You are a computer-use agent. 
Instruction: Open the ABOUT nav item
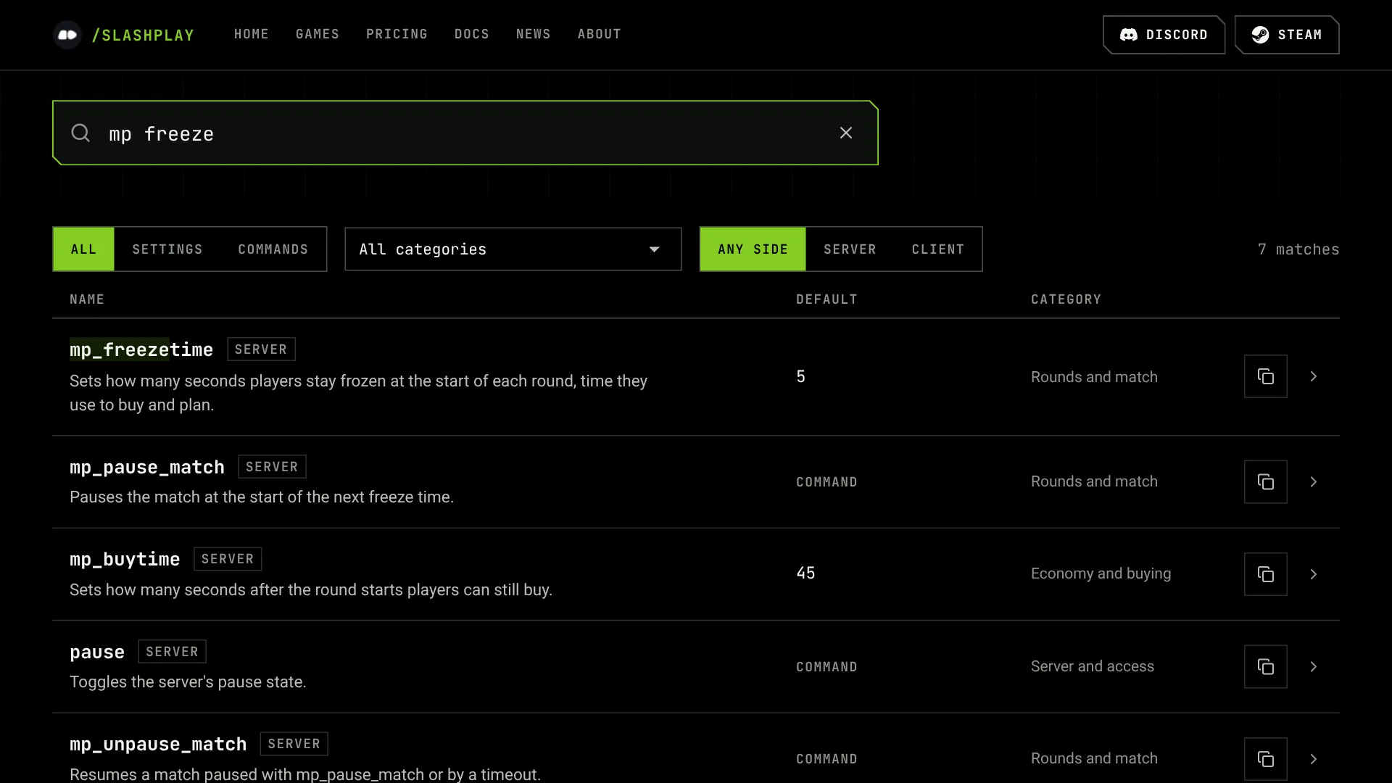pos(600,34)
